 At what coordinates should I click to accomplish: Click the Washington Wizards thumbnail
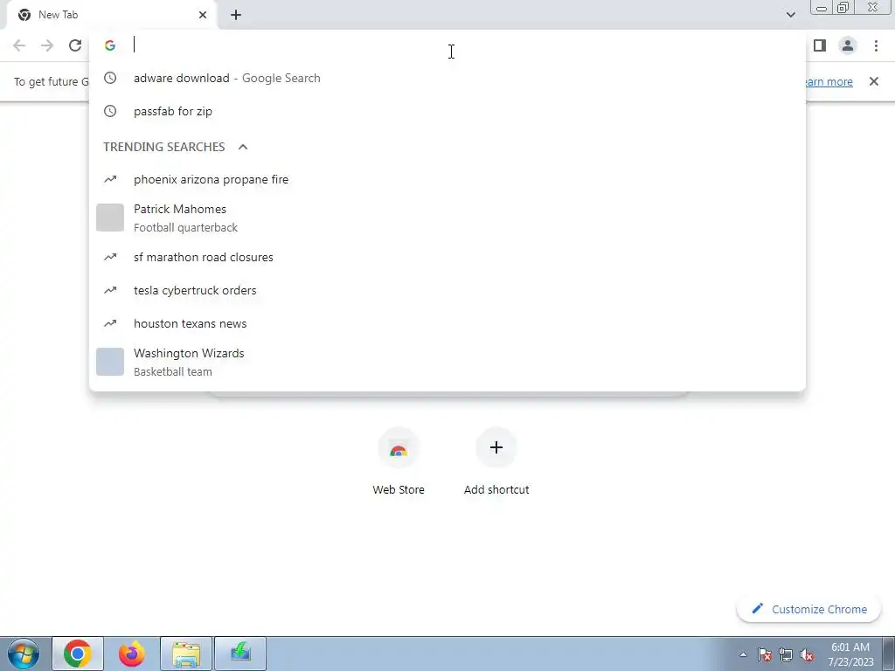(110, 362)
